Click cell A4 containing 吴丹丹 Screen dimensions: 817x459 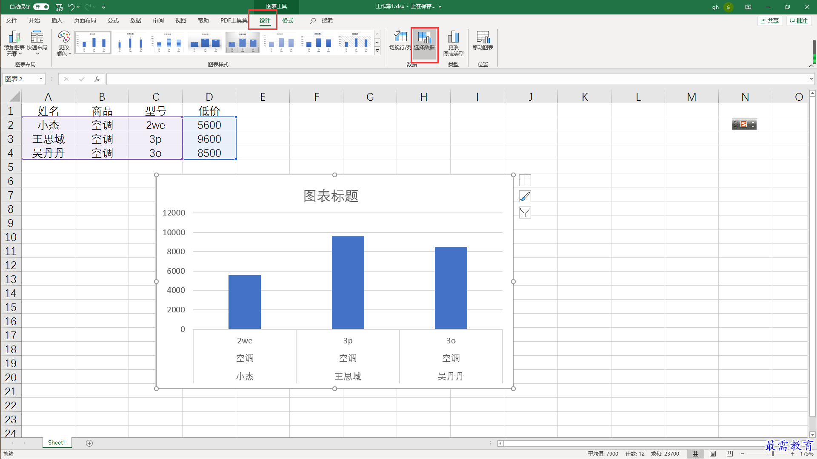point(48,153)
